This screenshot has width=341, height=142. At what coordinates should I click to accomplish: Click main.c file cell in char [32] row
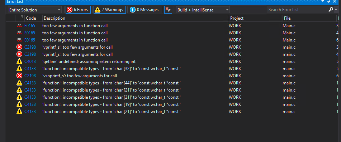pyautogui.click(x=289, y=69)
